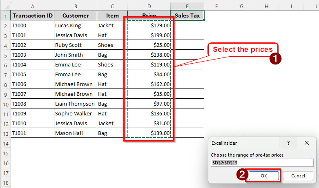The image size is (319, 188).
Task: Click the Shoes cell in row 4
Action: tap(112, 45)
